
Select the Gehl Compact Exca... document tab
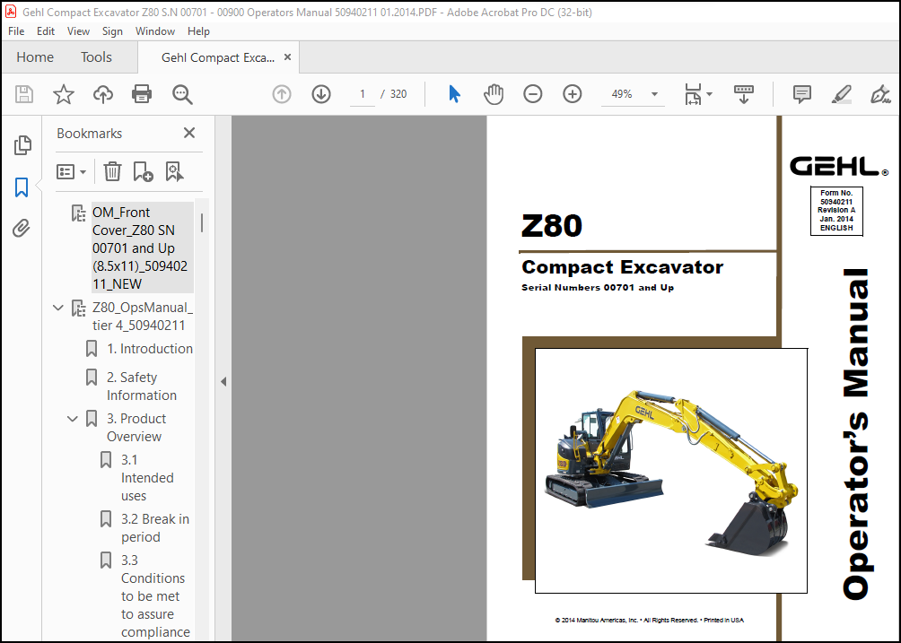click(218, 57)
